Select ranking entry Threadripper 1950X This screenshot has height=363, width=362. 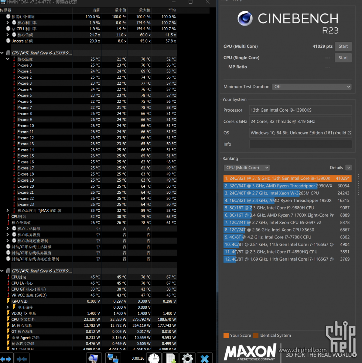[287, 200]
